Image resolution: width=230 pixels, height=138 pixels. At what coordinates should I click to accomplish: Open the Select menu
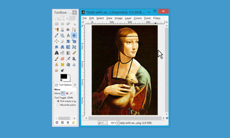(100, 18)
